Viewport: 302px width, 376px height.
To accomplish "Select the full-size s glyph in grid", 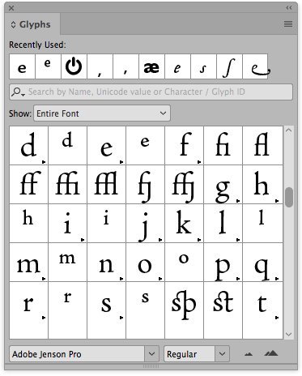I will pos(106,310).
